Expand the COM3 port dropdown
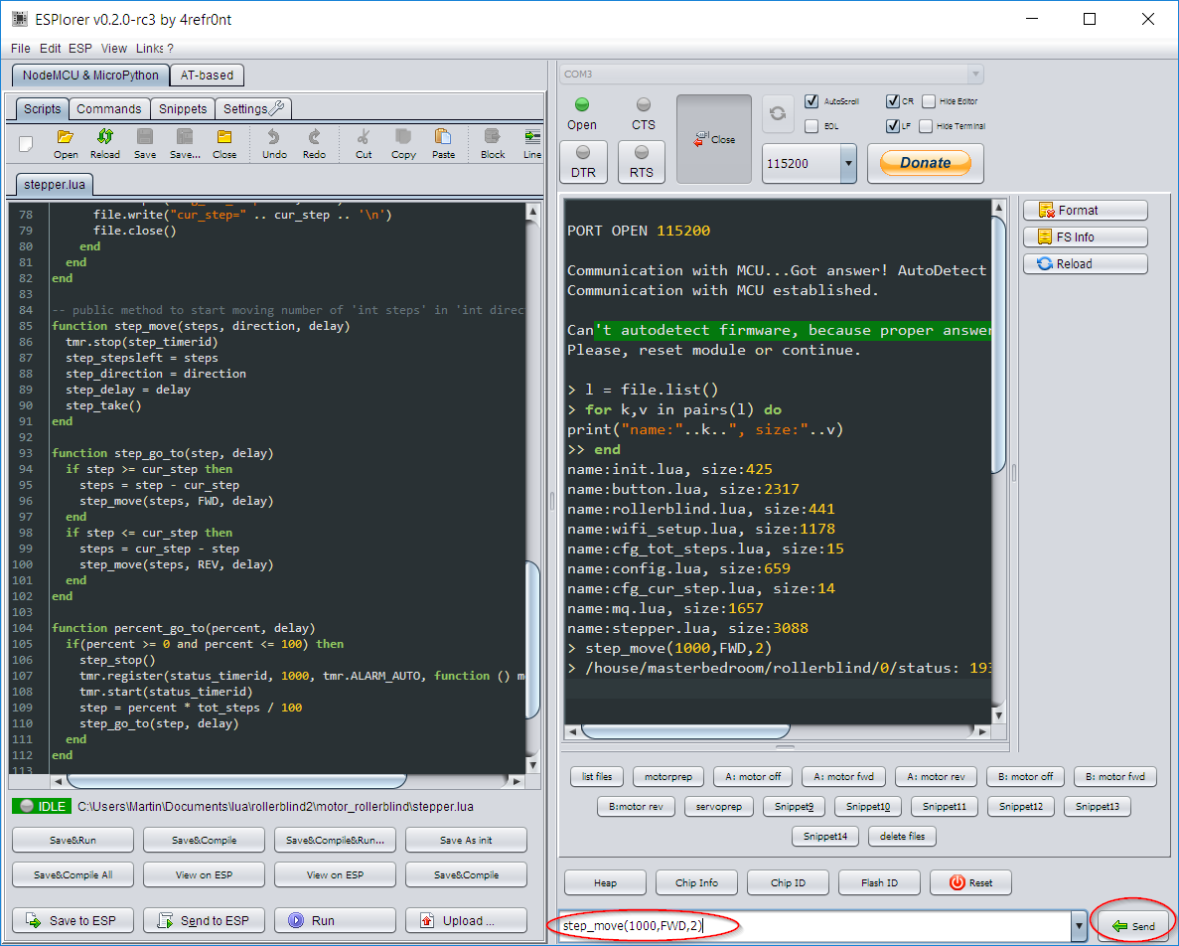Image resolution: width=1179 pixels, height=946 pixels. [x=975, y=75]
